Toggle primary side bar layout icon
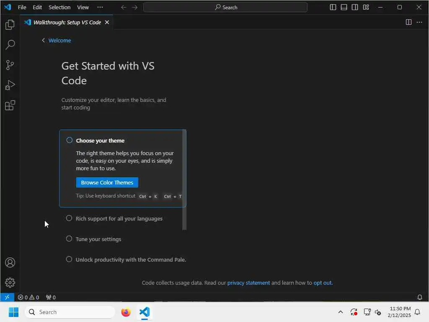Viewport: 429px width, 322px height. pyautogui.click(x=333, y=8)
